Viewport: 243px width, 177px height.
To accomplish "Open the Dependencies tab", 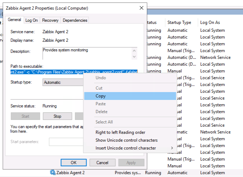I will click(x=75, y=20).
